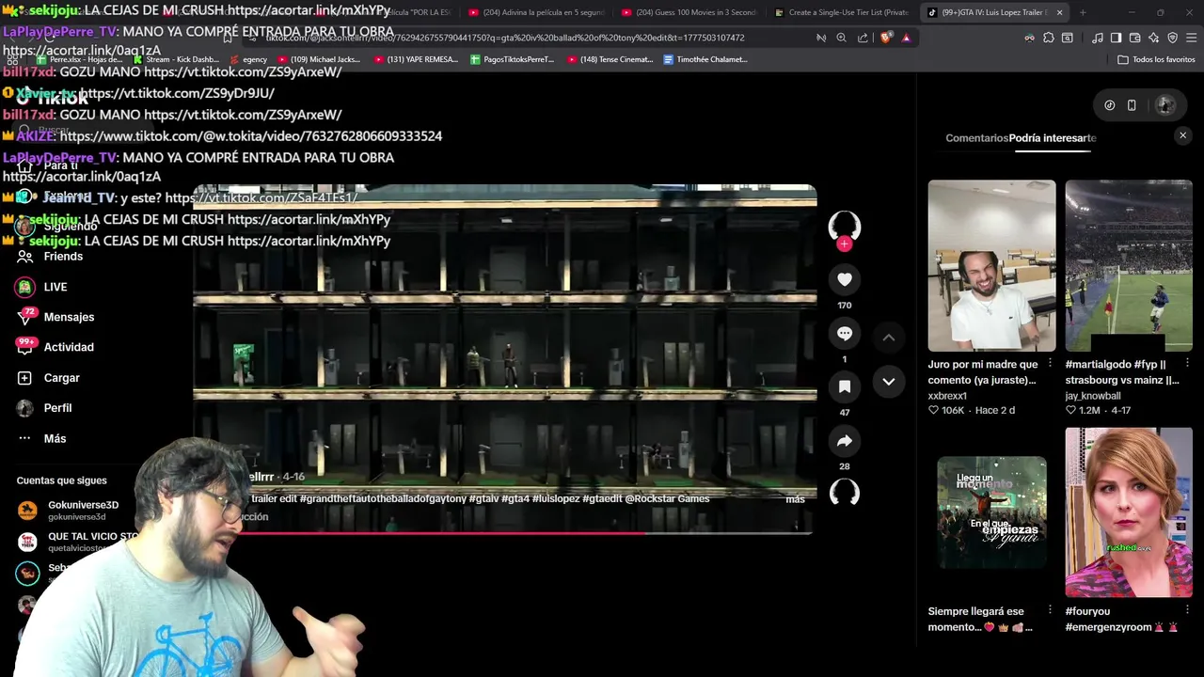Switch to the Comentarios tab
The image size is (1204, 677).
pyautogui.click(x=976, y=138)
